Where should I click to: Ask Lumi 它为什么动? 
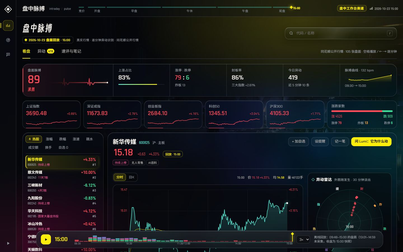coord(371,141)
